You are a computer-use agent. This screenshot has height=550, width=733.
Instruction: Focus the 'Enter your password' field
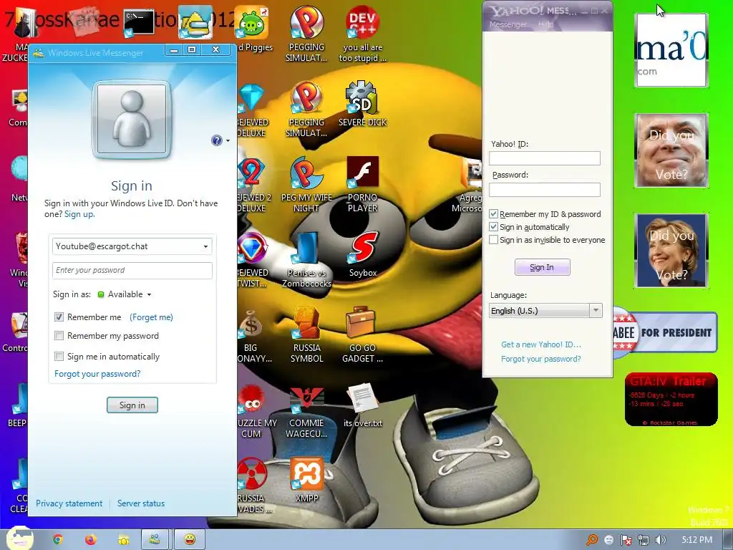(132, 270)
